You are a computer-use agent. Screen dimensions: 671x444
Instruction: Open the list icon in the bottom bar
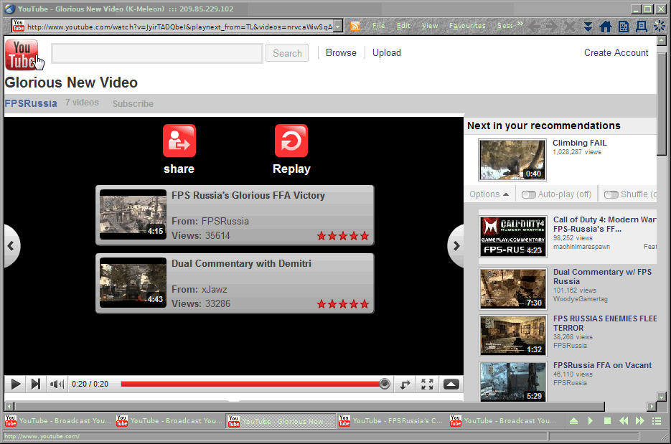point(657,421)
